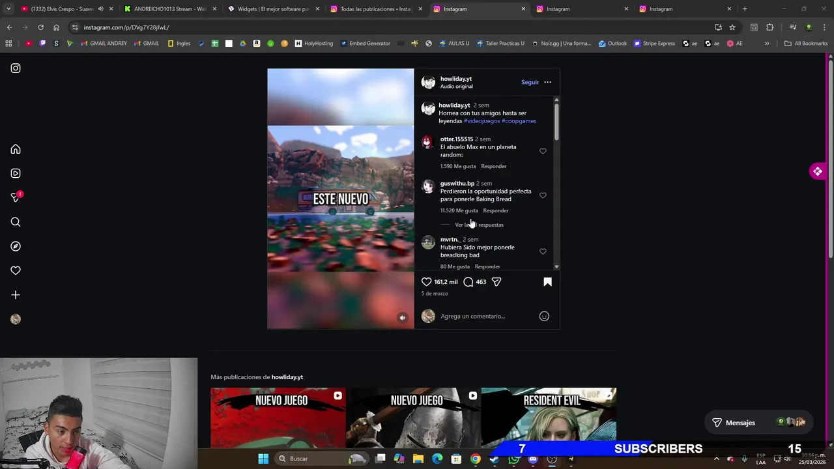Follow howliday.yt with the Seguir button
This screenshot has height=469, width=834.
click(530, 82)
